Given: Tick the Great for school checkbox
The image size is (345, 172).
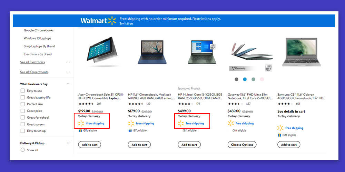Looking at the screenshot, I should (x=22, y=117).
